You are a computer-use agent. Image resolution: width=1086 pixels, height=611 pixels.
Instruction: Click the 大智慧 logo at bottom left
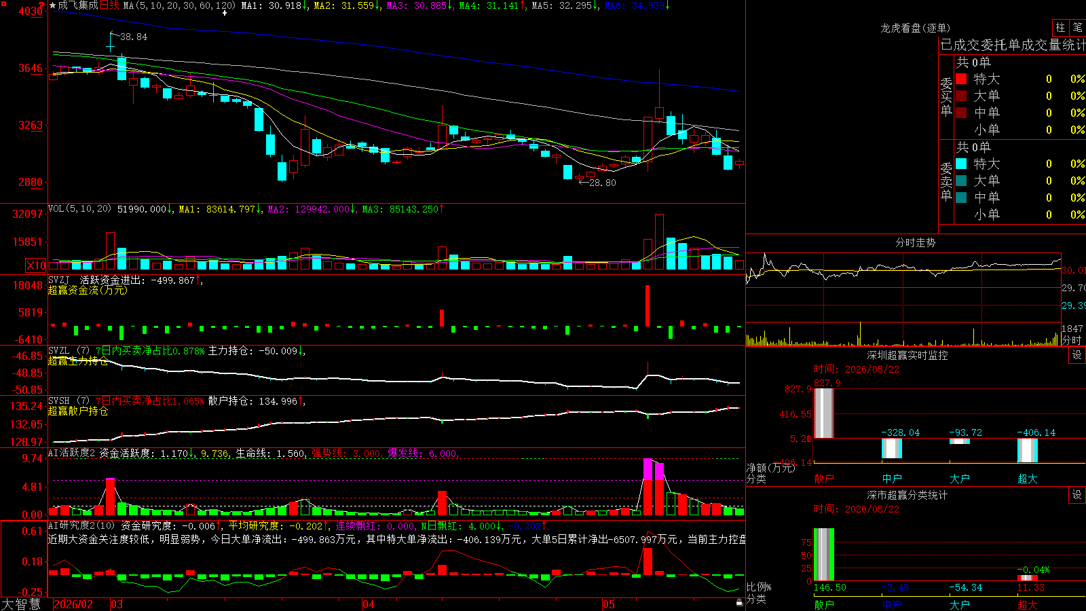[x=21, y=604]
